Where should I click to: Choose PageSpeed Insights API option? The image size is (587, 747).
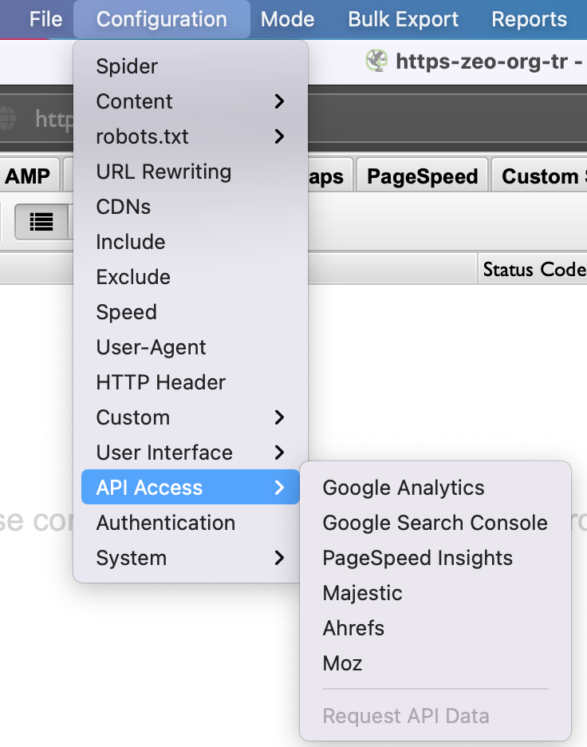435,558
